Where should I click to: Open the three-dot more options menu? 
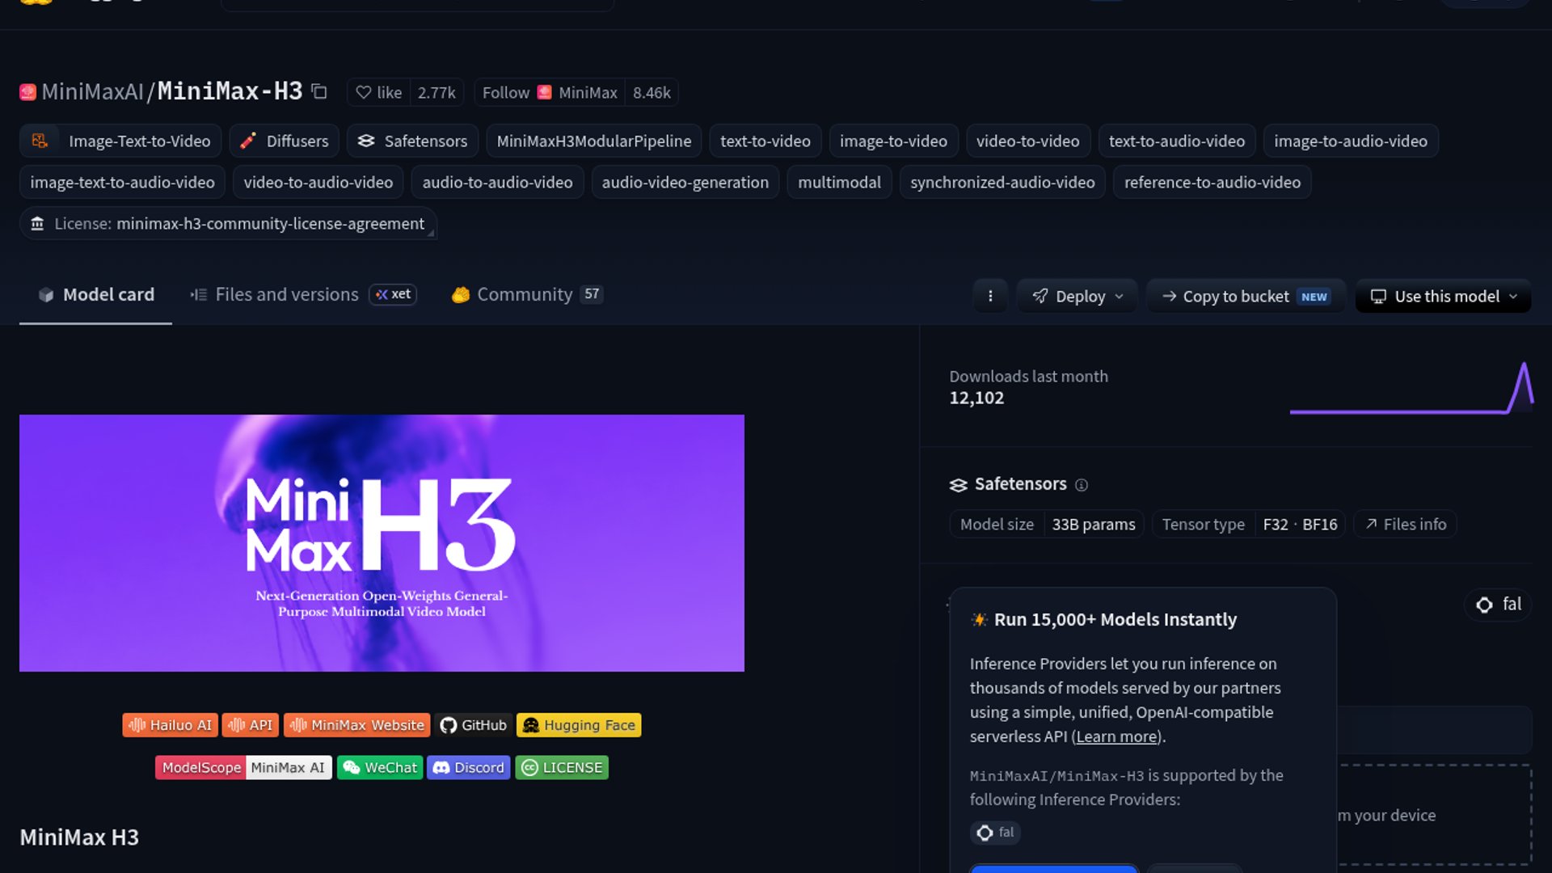[990, 296]
